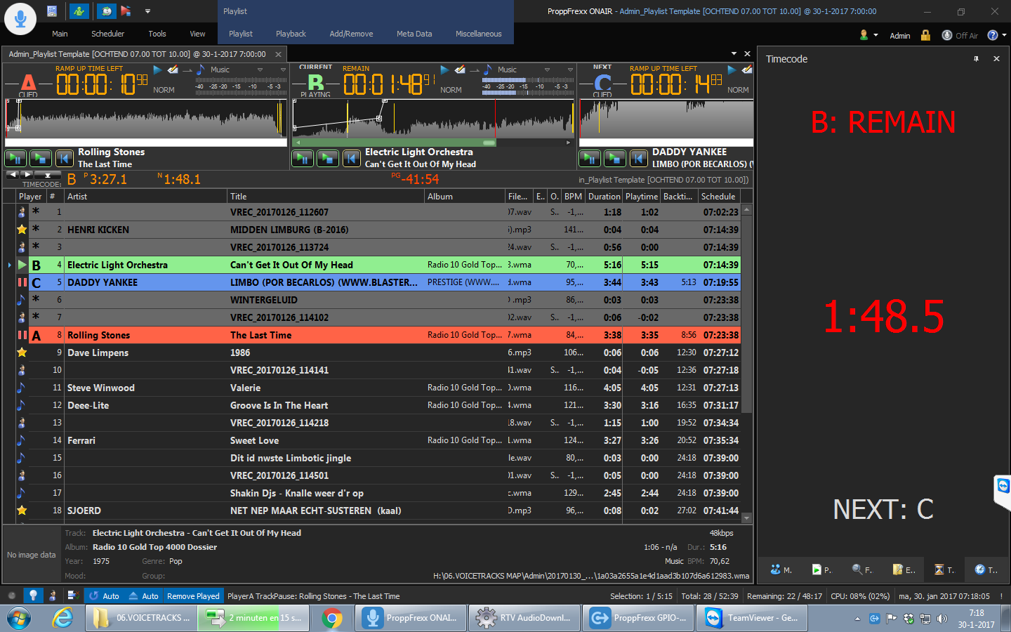
Task: Toggle Remove Played option
Action: pyautogui.click(x=193, y=596)
